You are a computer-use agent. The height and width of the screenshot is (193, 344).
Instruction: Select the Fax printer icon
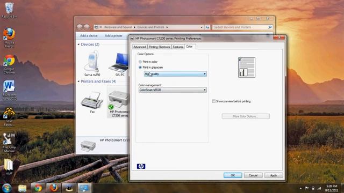tap(92, 102)
